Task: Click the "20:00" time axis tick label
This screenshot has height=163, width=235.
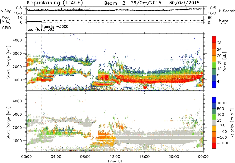Action: tap(174, 157)
